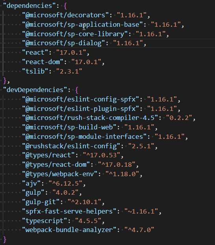Click "@types/react" package name
215x245 pixels.
(x=48, y=155)
